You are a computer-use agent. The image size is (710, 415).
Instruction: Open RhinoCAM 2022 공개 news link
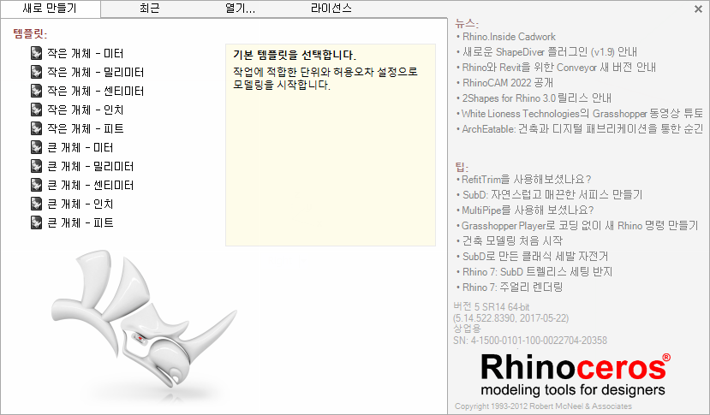[508, 83]
